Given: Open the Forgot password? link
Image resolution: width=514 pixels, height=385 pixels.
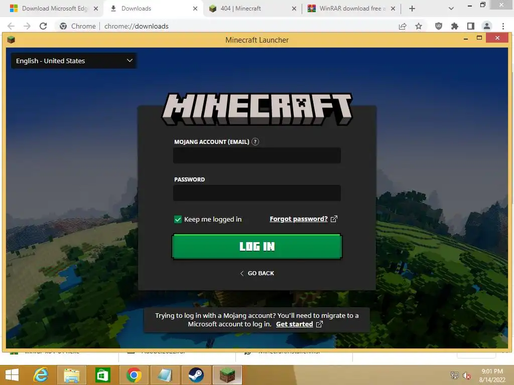Looking at the screenshot, I should [x=299, y=219].
